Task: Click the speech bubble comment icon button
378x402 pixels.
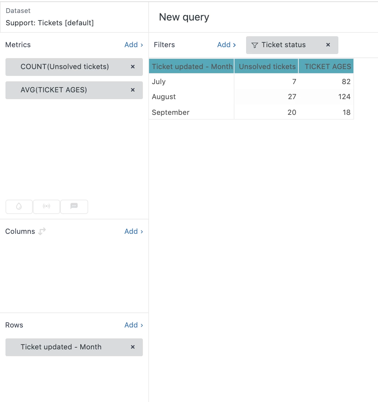Action: (x=74, y=206)
